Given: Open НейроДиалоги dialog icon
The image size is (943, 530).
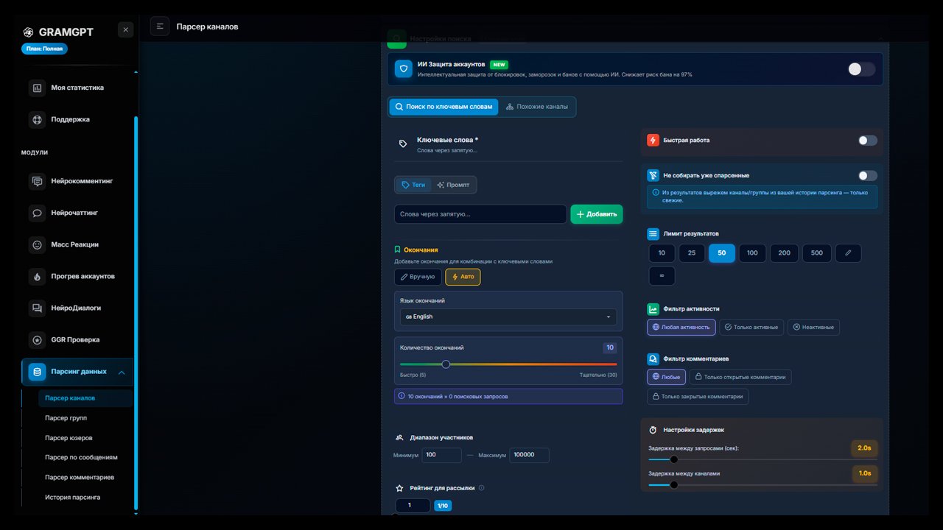Looking at the screenshot, I should 37,308.
